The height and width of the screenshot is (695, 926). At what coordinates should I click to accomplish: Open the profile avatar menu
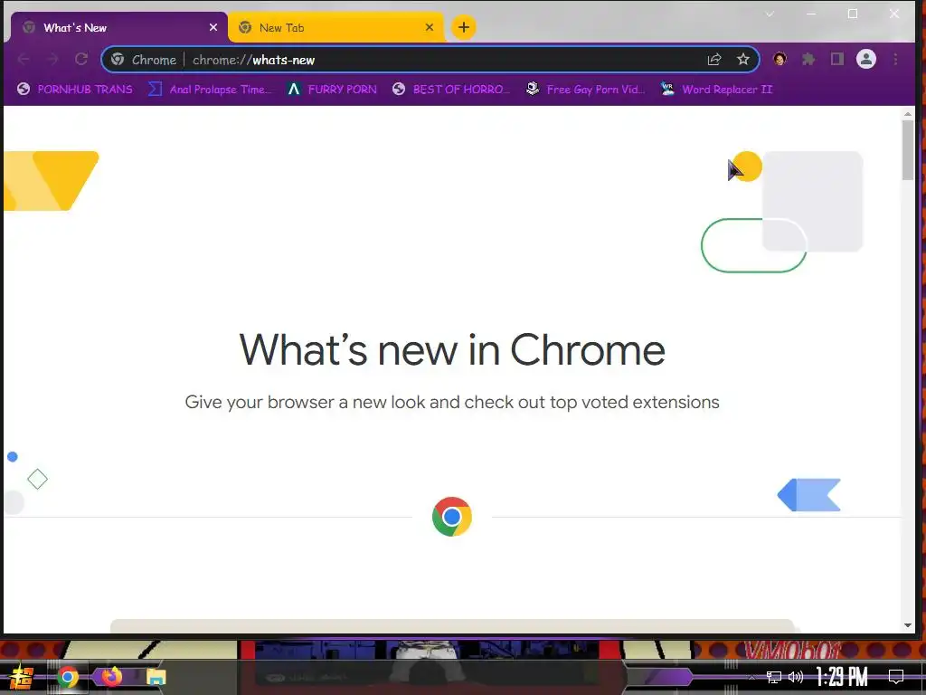(866, 59)
